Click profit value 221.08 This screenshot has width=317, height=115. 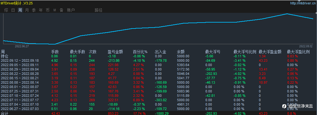tap(113, 65)
